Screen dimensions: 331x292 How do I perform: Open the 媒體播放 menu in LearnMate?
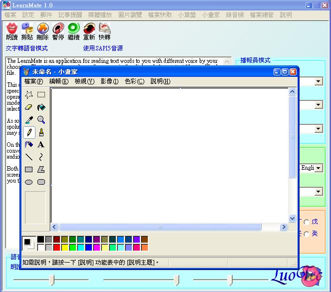pos(100,15)
